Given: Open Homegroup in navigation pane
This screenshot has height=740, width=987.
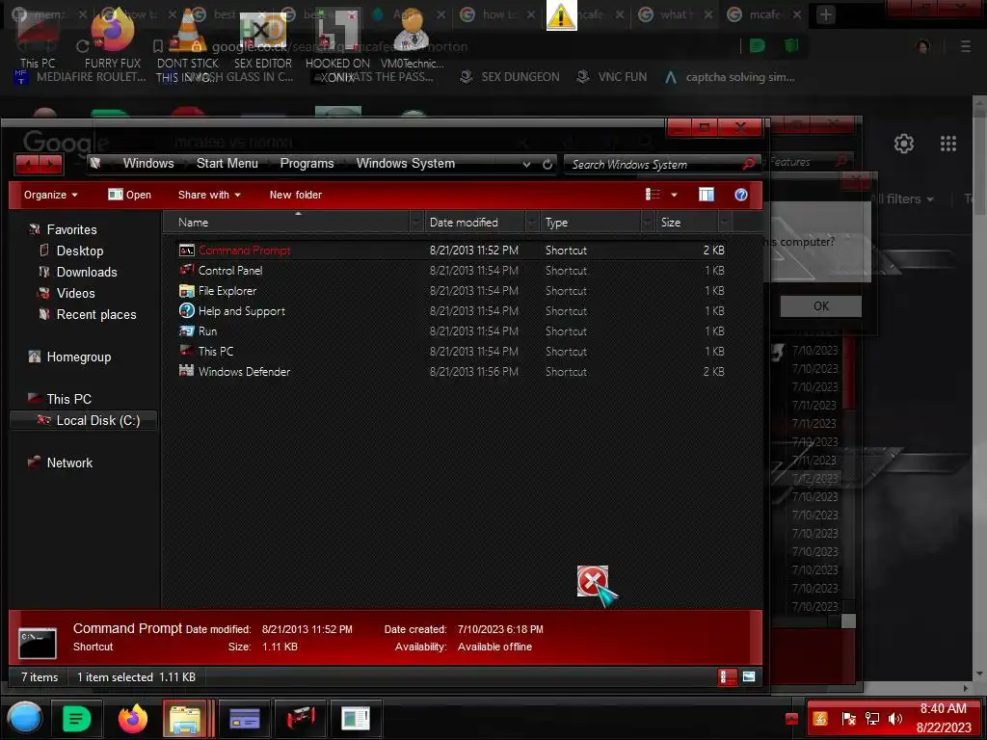Looking at the screenshot, I should [79, 357].
